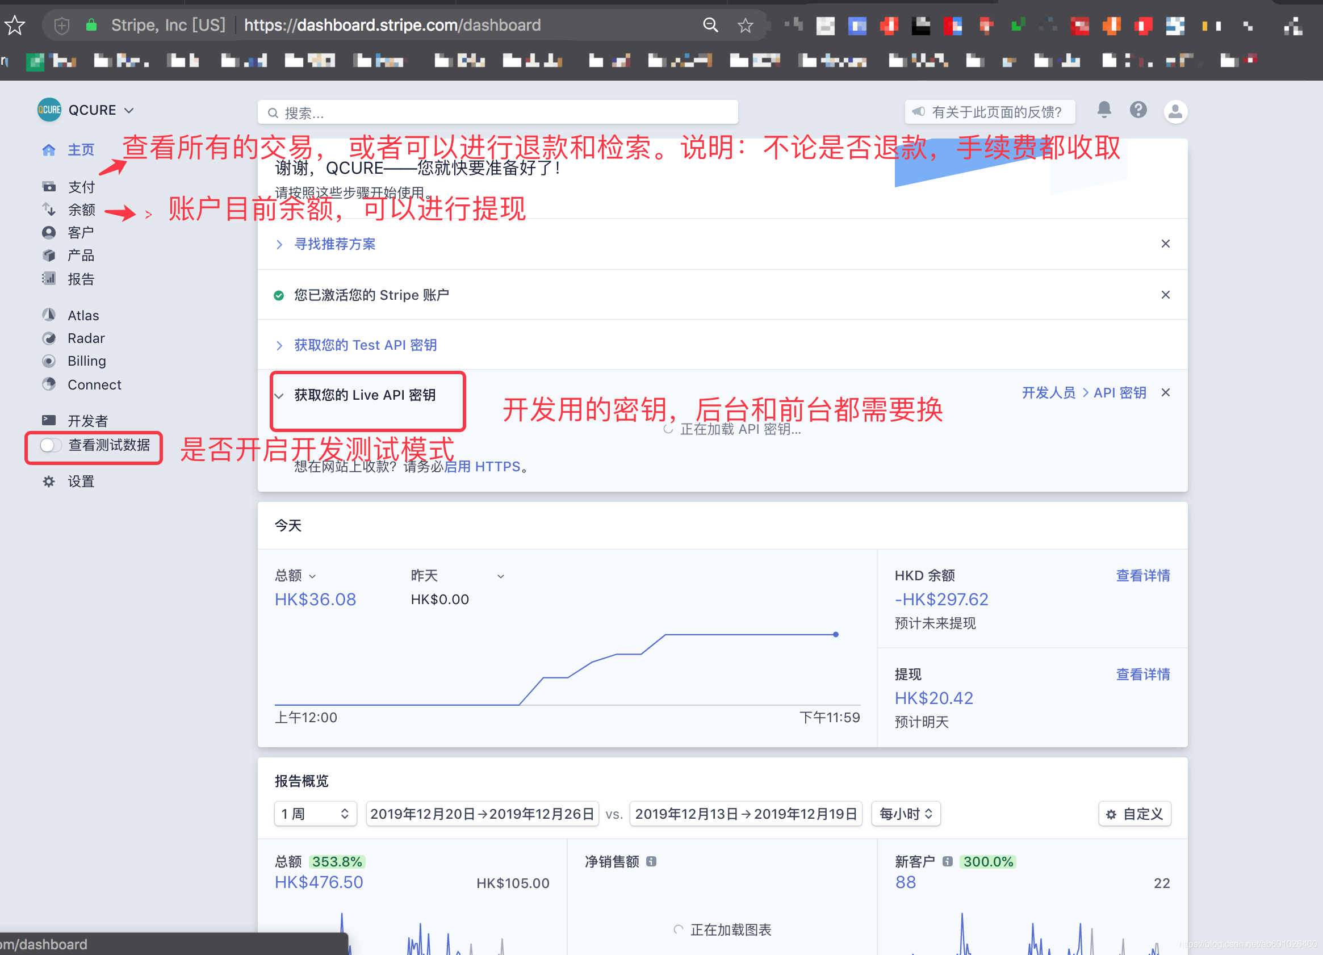The image size is (1323, 955).
Task: Click the browser zoom magnifier icon
Action: pos(710,25)
